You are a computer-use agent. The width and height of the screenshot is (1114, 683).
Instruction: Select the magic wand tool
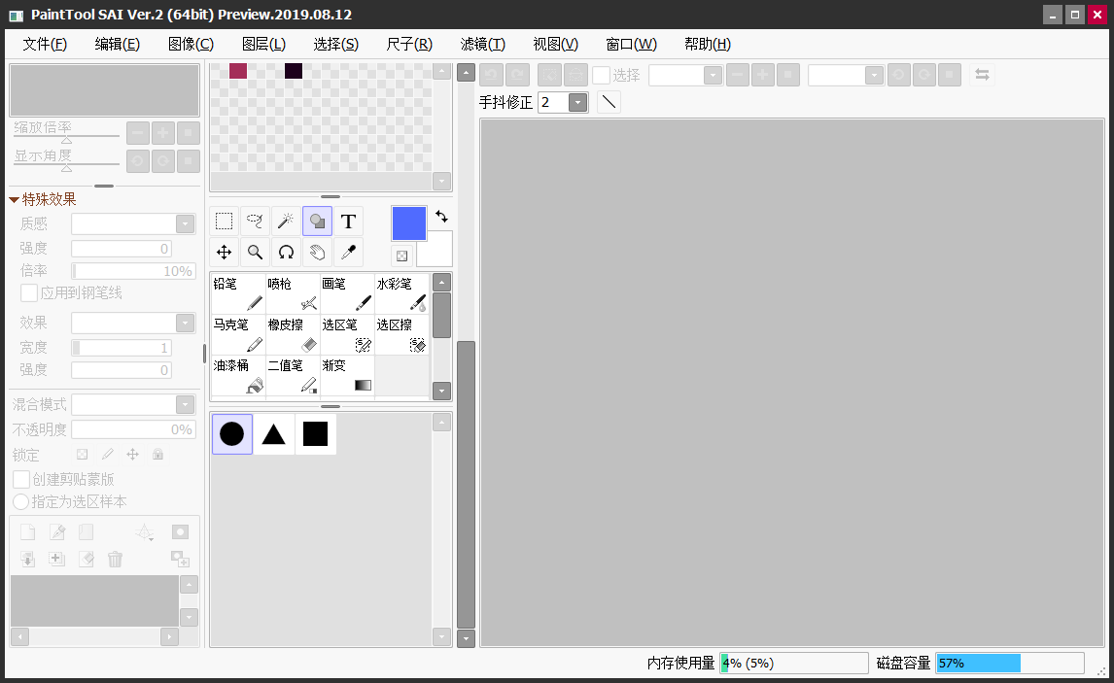point(287,222)
